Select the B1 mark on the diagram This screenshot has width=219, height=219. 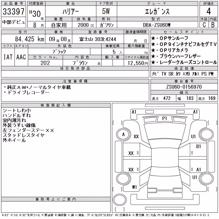coord(198,146)
